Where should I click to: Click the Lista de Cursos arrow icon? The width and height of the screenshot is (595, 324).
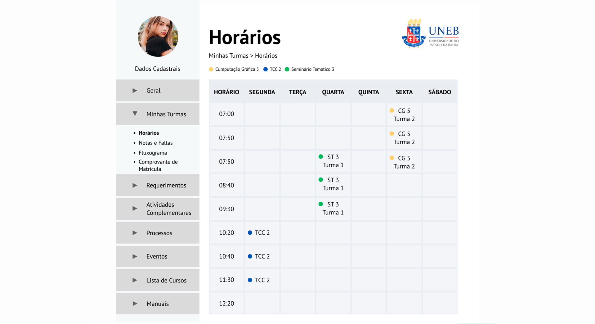click(135, 280)
